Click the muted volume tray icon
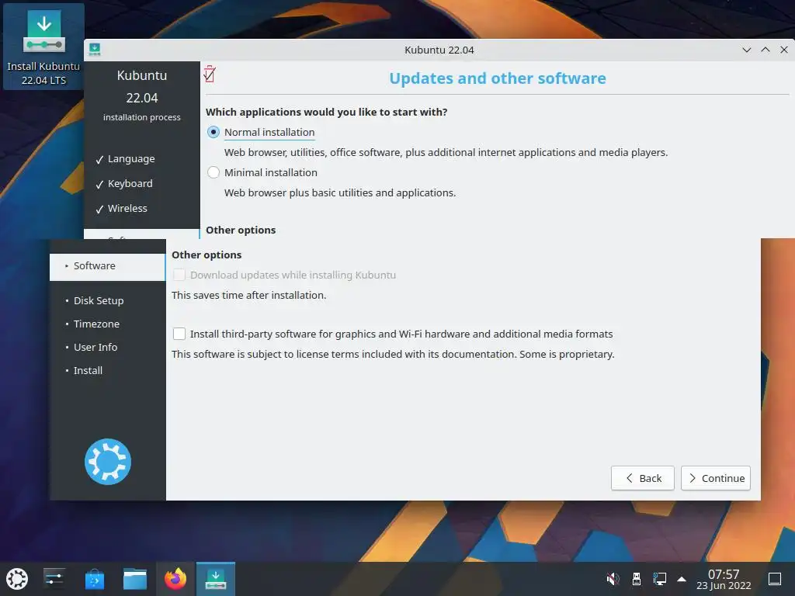Viewport: 795px width, 596px height. tap(613, 579)
